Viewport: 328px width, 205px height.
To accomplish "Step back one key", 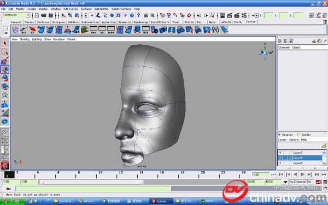I will [x=288, y=174].
